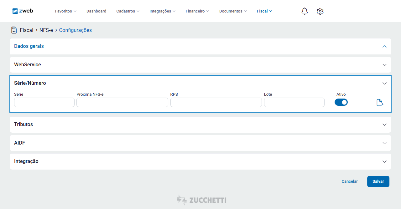Open the Favoritos menu
This screenshot has height=209, width=401.
click(x=65, y=11)
